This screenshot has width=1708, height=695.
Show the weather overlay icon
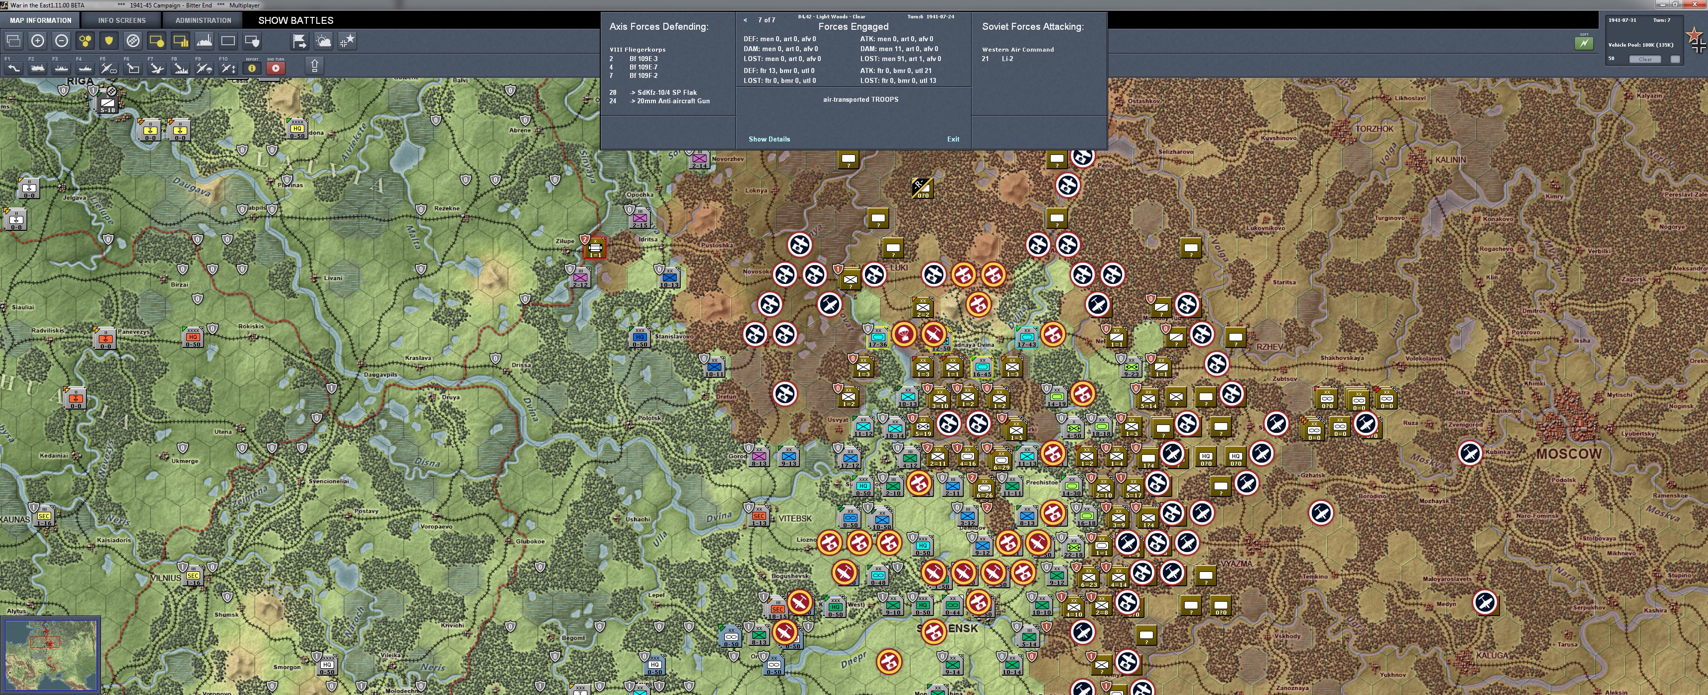click(x=324, y=41)
